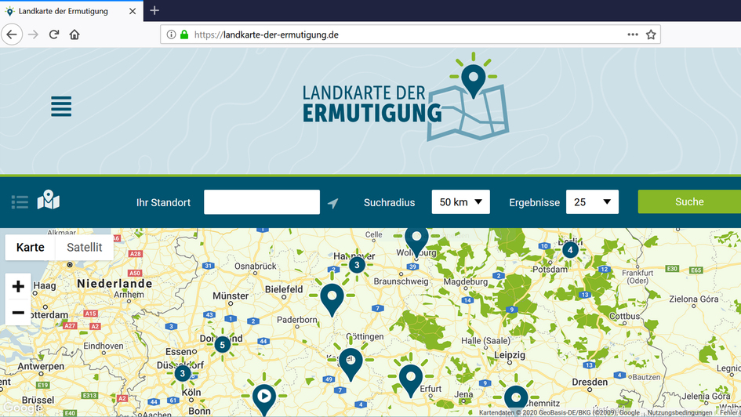The width and height of the screenshot is (741, 417).
Task: Zoom out on the map
Action: [x=18, y=312]
